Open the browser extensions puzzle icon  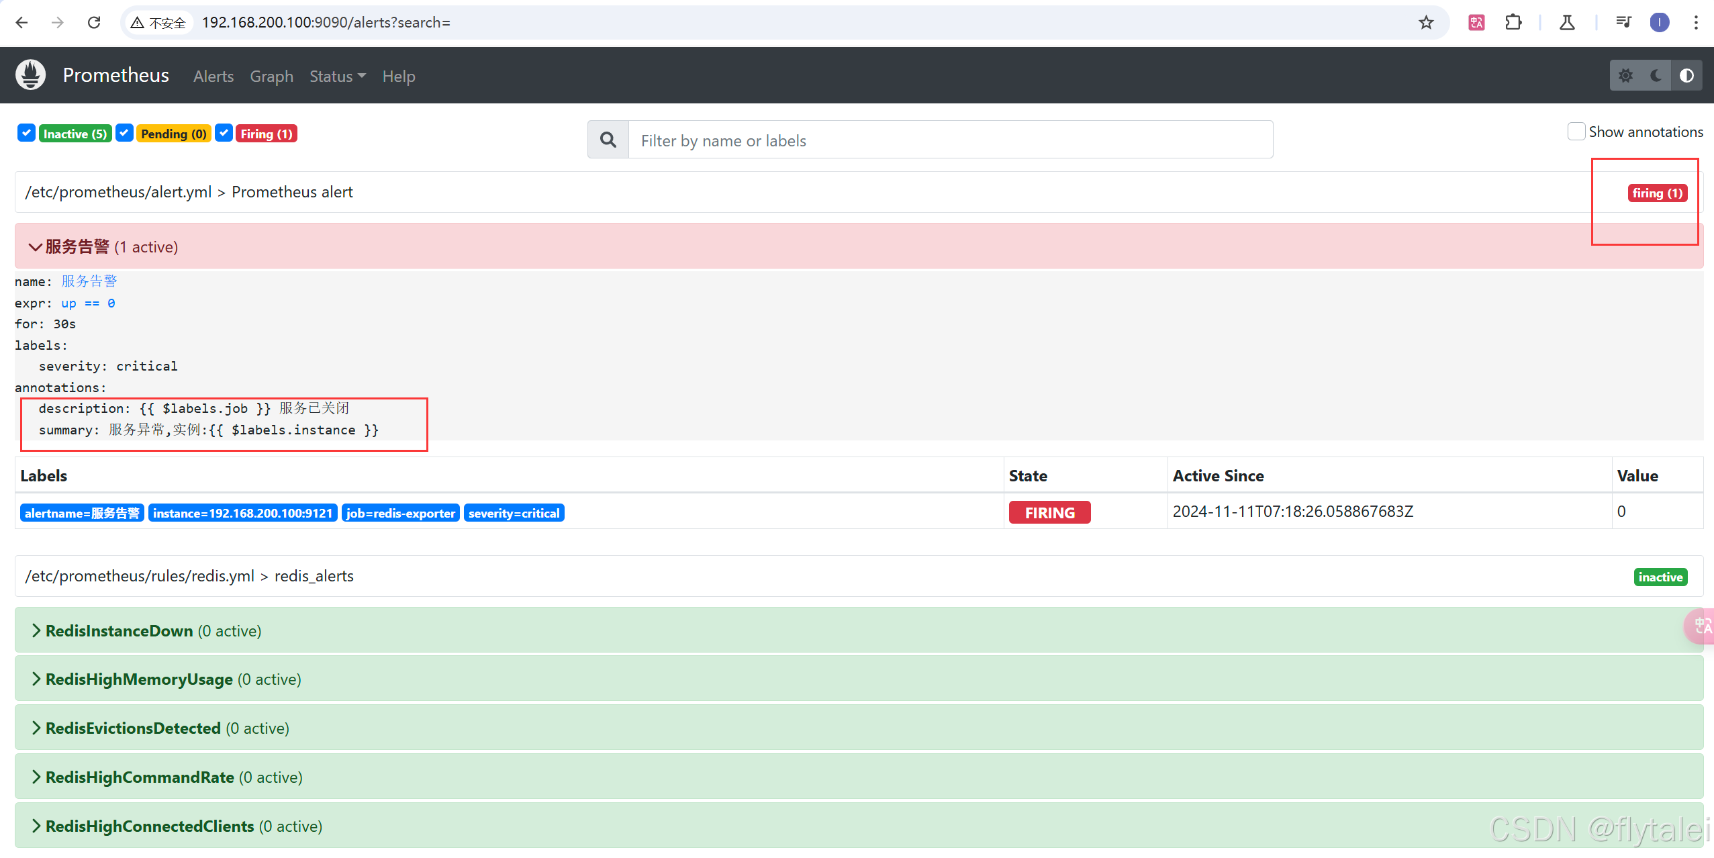click(1513, 23)
